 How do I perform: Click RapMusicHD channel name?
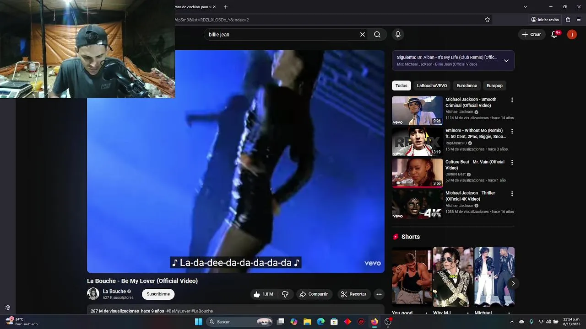(456, 143)
